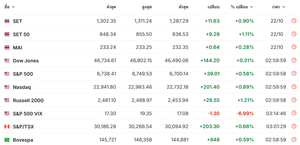300x145 pixels.
Task: Click the Canadian flag beside S&P/TSX
Action: (7, 126)
